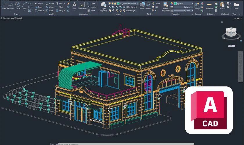Expand the Annotation panel
Screen dimensions: 244x145
click(x=85, y=14)
